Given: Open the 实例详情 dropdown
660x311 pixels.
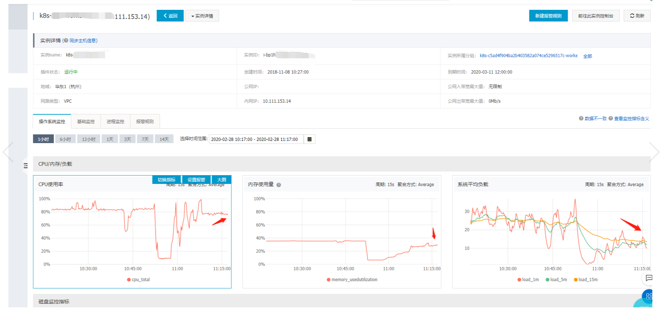Looking at the screenshot, I should click(202, 16).
